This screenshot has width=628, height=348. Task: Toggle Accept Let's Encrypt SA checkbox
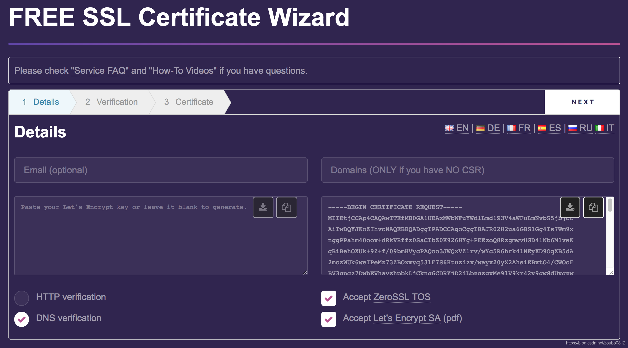328,319
